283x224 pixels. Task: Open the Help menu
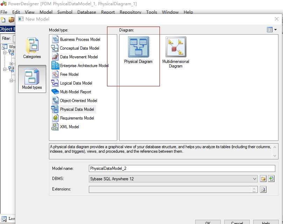(188, 12)
